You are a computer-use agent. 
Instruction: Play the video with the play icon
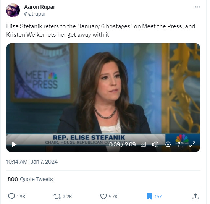coord(14,144)
